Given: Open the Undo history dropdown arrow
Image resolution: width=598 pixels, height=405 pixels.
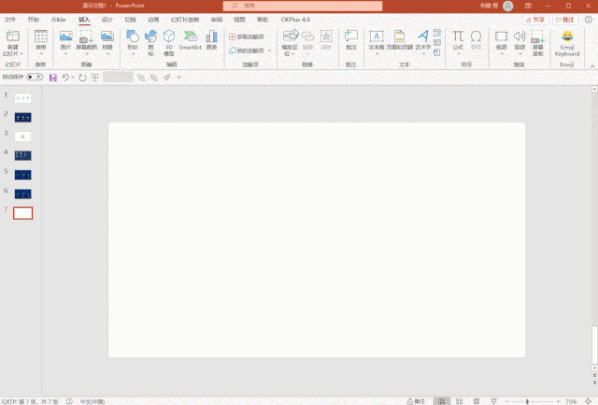Looking at the screenshot, I should [x=73, y=78].
